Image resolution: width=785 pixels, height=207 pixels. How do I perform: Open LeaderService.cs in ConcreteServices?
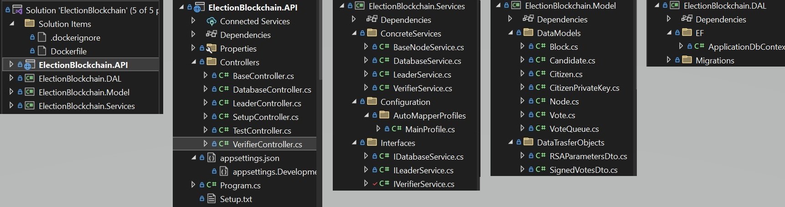coord(422,75)
